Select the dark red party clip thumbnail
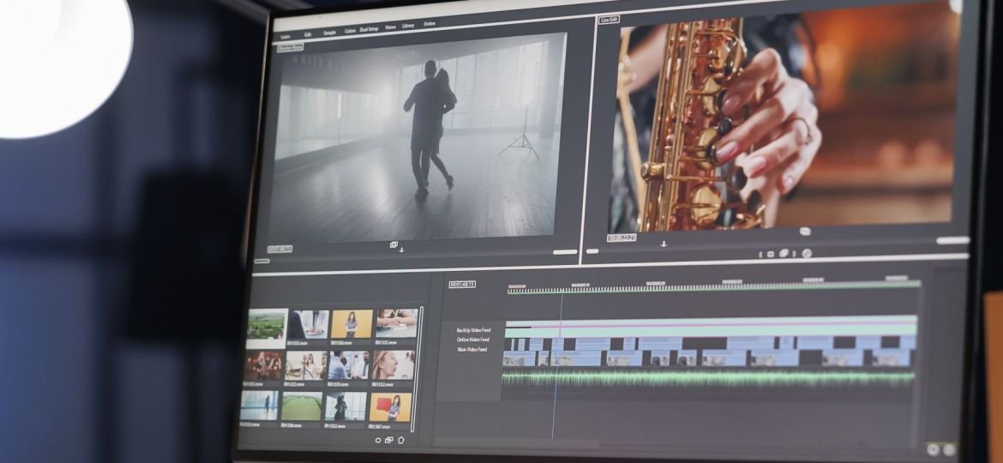The height and width of the screenshot is (463, 1003). tap(263, 366)
